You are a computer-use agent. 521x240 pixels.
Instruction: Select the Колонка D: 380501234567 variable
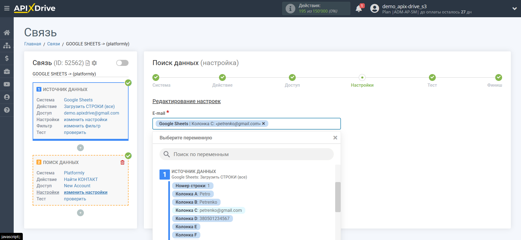tap(202, 218)
